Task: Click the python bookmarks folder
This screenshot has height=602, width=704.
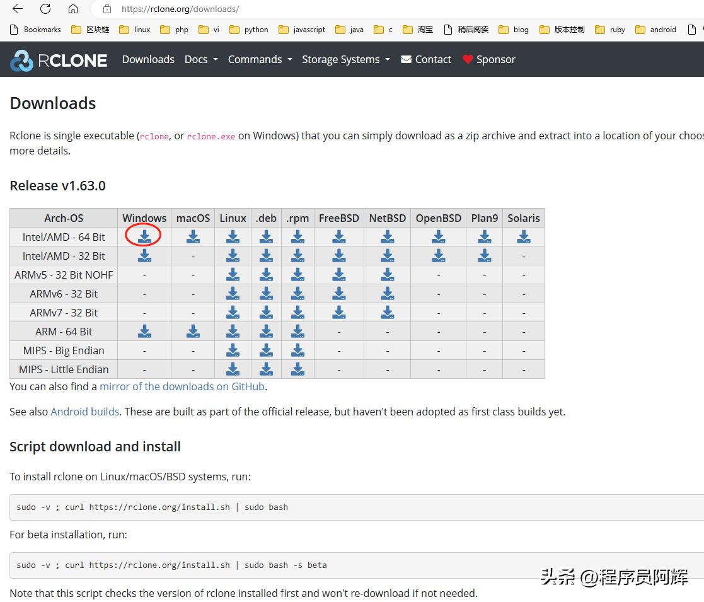Action: pos(255,29)
